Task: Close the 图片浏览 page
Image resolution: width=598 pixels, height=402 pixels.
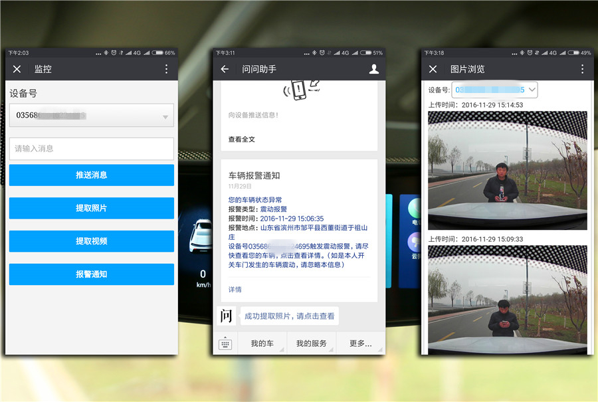Action: tap(433, 69)
